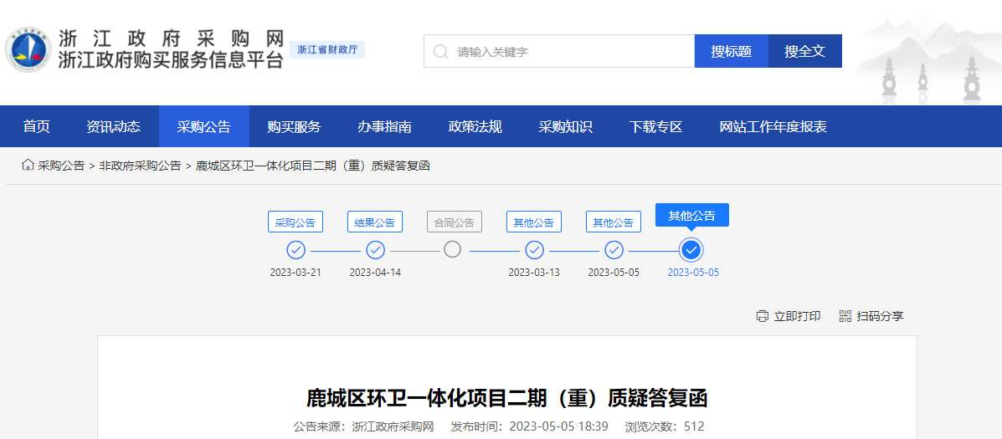Click the 非政府采购公告 breadcrumb link
This screenshot has height=439, width=1002.
click(x=140, y=166)
